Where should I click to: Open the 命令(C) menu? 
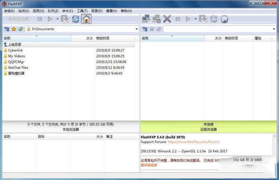pos(68,11)
